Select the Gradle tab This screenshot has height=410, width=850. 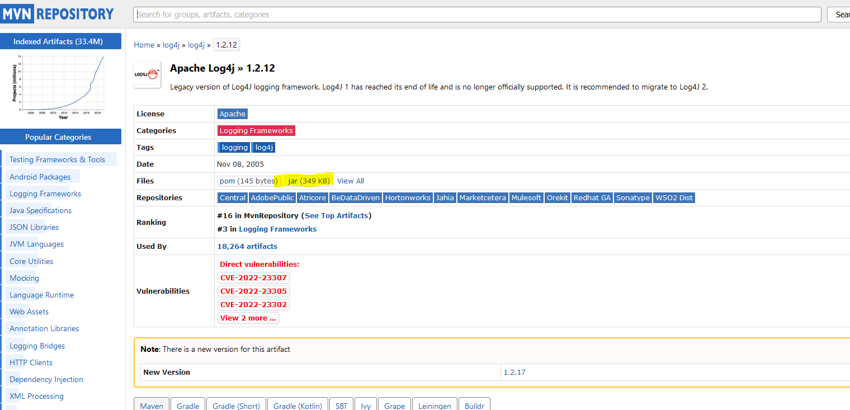tap(188, 405)
